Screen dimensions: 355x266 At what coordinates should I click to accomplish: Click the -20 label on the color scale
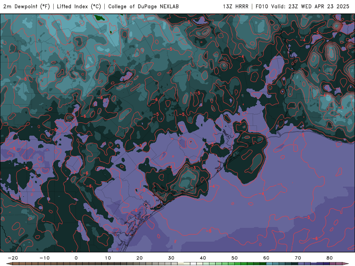point(13,258)
